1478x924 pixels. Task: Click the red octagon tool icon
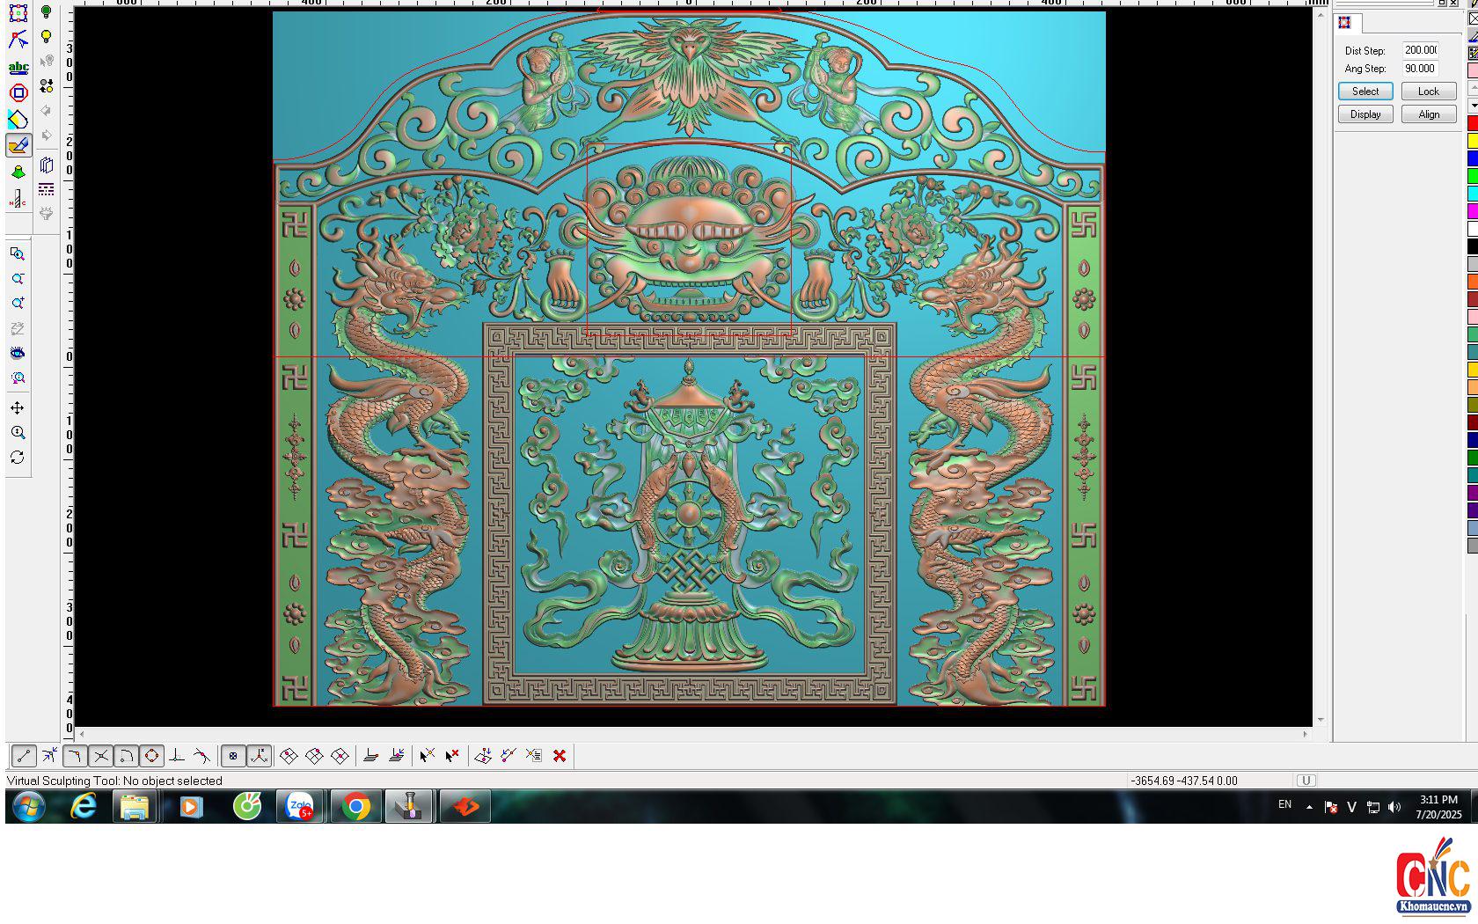click(x=18, y=92)
